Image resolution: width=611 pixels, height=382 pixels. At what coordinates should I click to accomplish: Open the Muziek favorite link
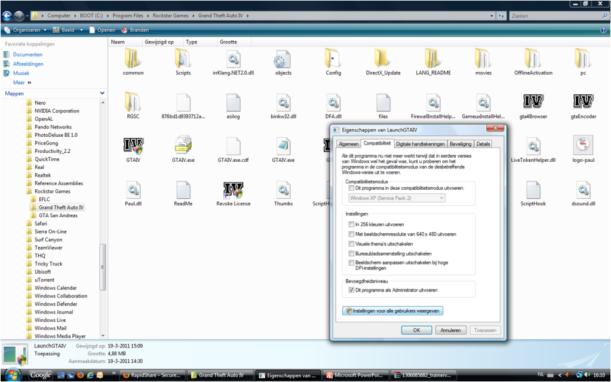[x=21, y=73]
